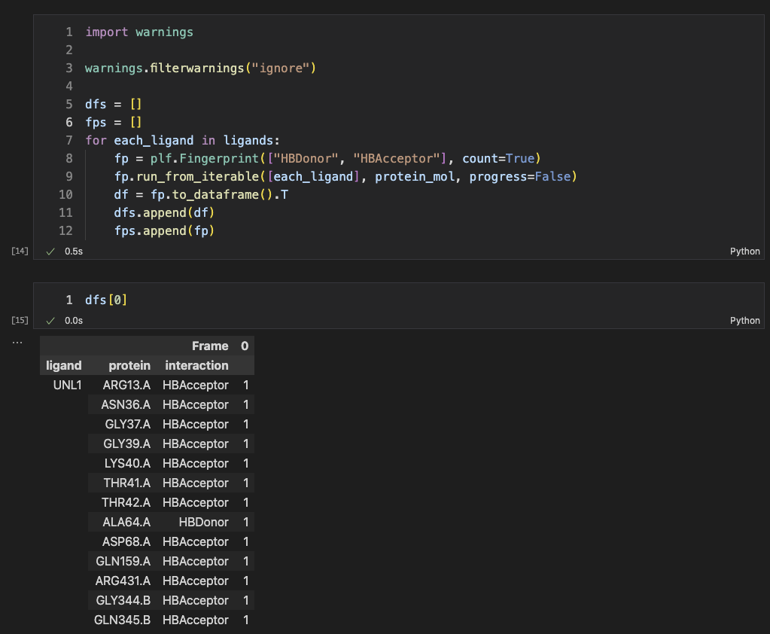770x634 pixels.
Task: Click the execution count [14]
Action: 20,251
